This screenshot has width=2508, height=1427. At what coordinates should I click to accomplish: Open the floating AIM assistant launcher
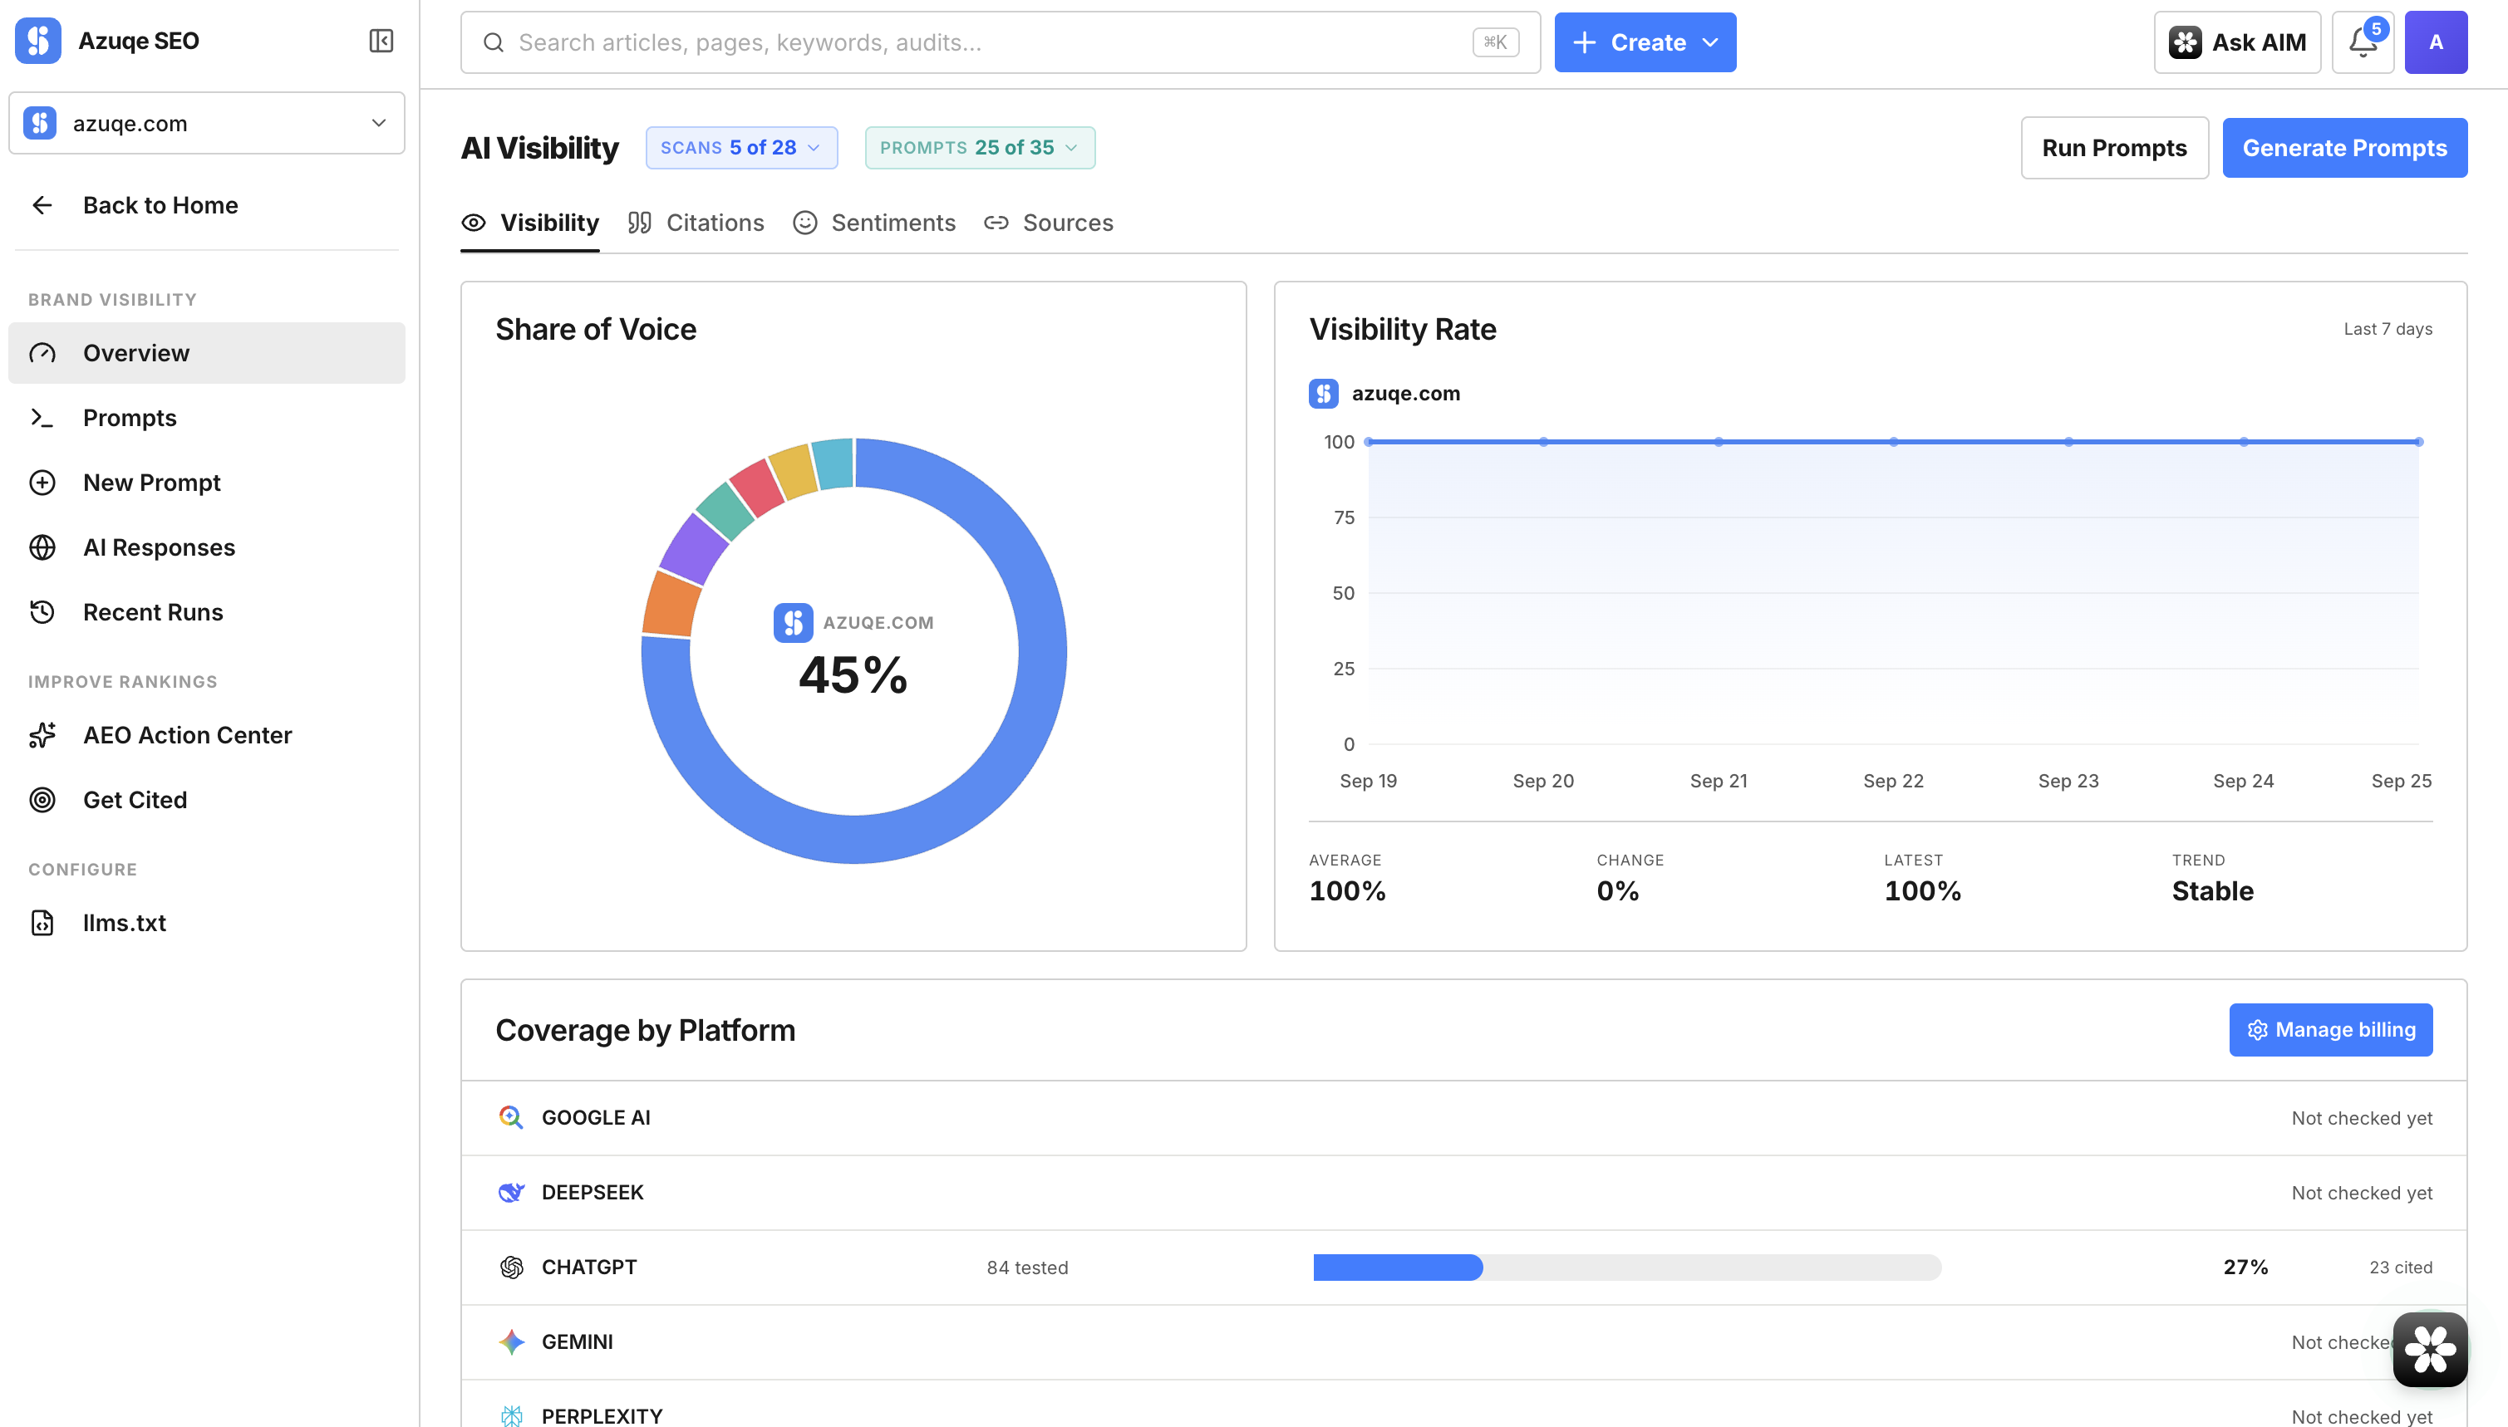2430,1350
